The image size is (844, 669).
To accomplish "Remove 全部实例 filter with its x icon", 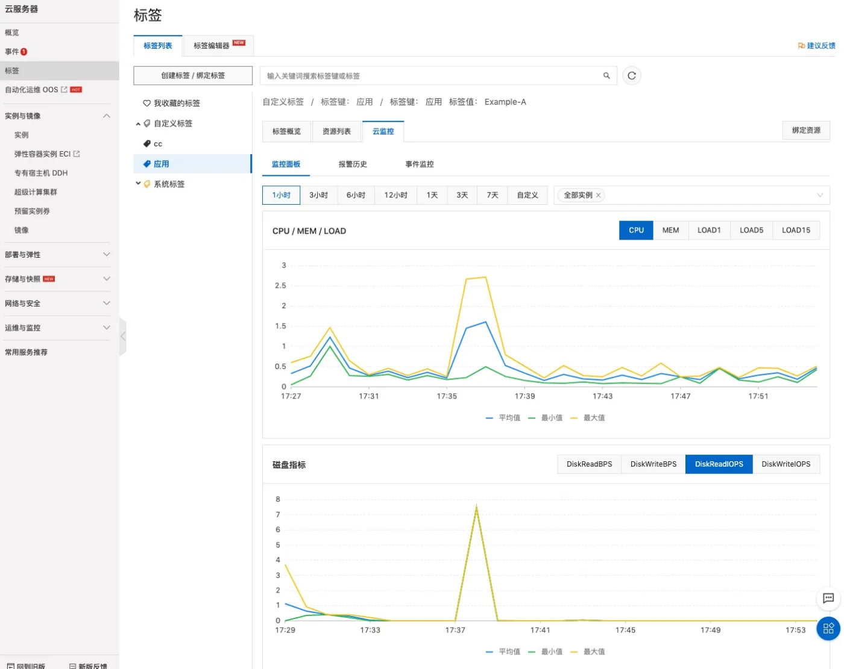I will [x=598, y=195].
